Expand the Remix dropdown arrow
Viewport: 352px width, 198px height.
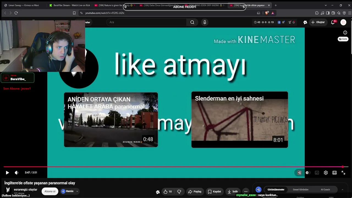point(77,191)
